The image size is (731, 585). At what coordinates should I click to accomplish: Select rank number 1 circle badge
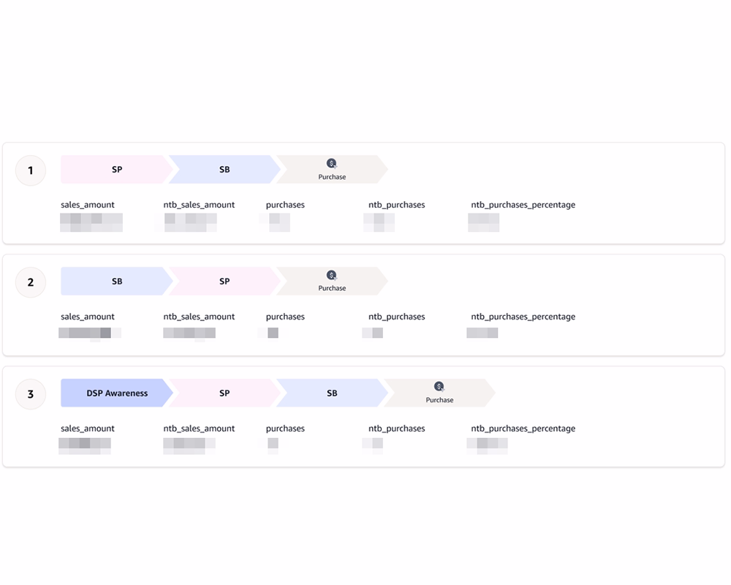(x=31, y=170)
